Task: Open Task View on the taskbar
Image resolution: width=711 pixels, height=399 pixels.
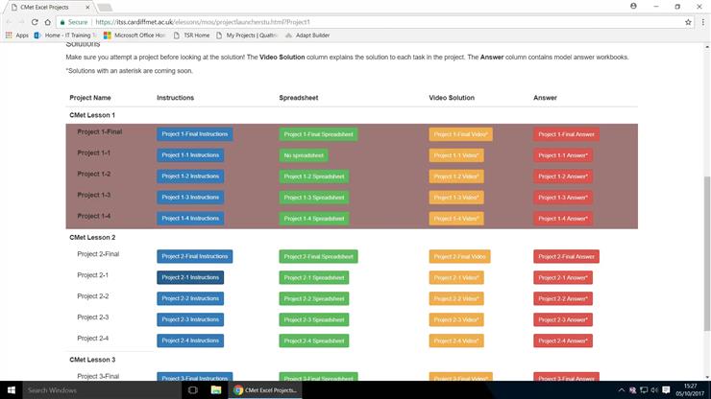Action: pyautogui.click(x=193, y=390)
